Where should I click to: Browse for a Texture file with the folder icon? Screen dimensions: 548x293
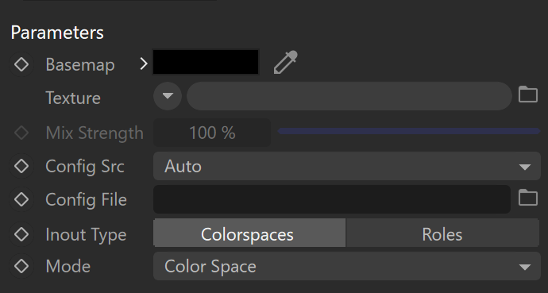click(x=527, y=94)
